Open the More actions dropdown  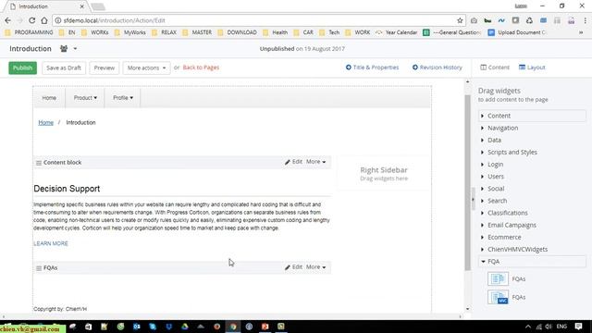pyautogui.click(x=146, y=68)
